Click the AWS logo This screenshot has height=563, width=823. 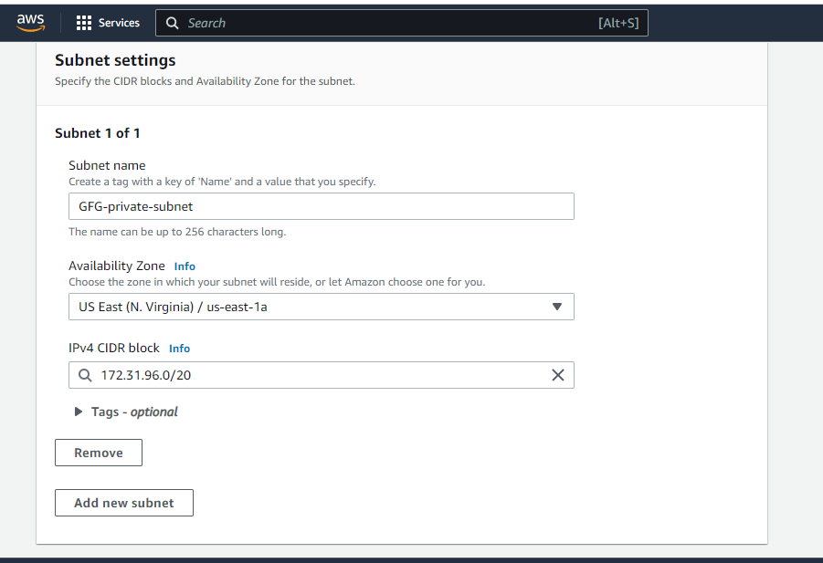(30, 23)
